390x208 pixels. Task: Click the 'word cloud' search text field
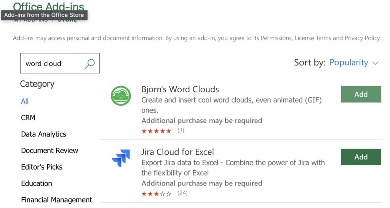pyautogui.click(x=51, y=64)
